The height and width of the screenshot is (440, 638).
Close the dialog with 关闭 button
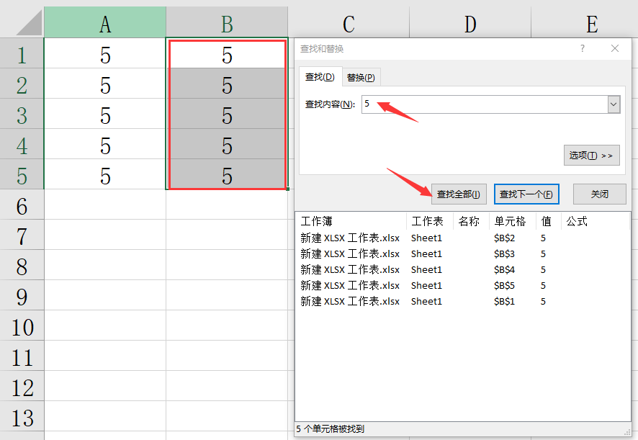click(599, 194)
